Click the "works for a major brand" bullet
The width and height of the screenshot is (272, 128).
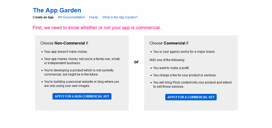pos(184,52)
